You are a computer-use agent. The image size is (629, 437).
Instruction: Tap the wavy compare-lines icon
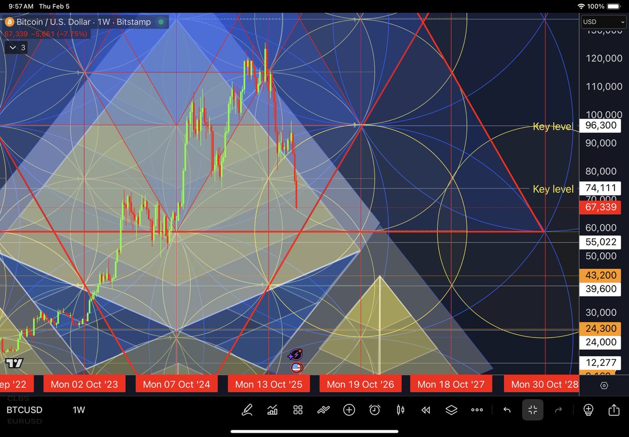click(x=323, y=410)
